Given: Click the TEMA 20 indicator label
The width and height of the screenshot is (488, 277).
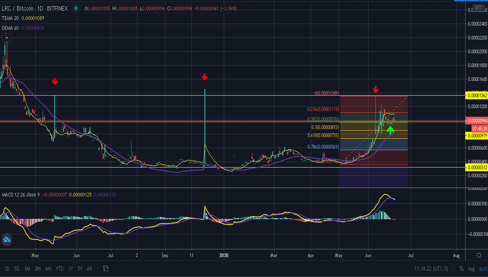Looking at the screenshot, I should coord(11,18).
